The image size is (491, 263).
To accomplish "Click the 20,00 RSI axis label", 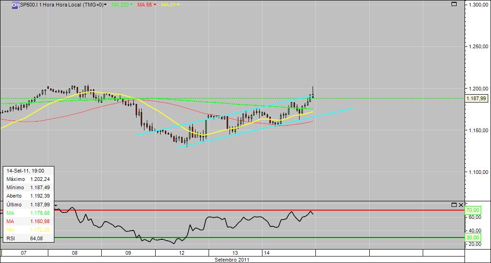I will [475, 244].
